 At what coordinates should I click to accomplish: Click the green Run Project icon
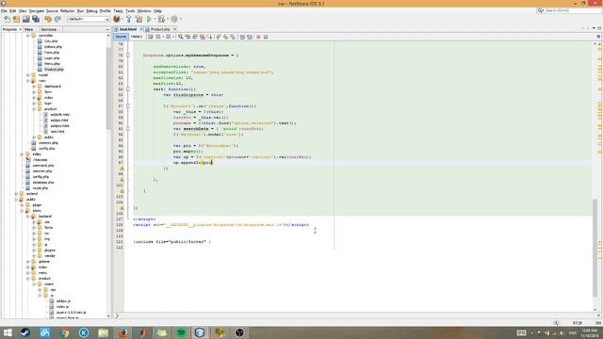tap(149, 19)
